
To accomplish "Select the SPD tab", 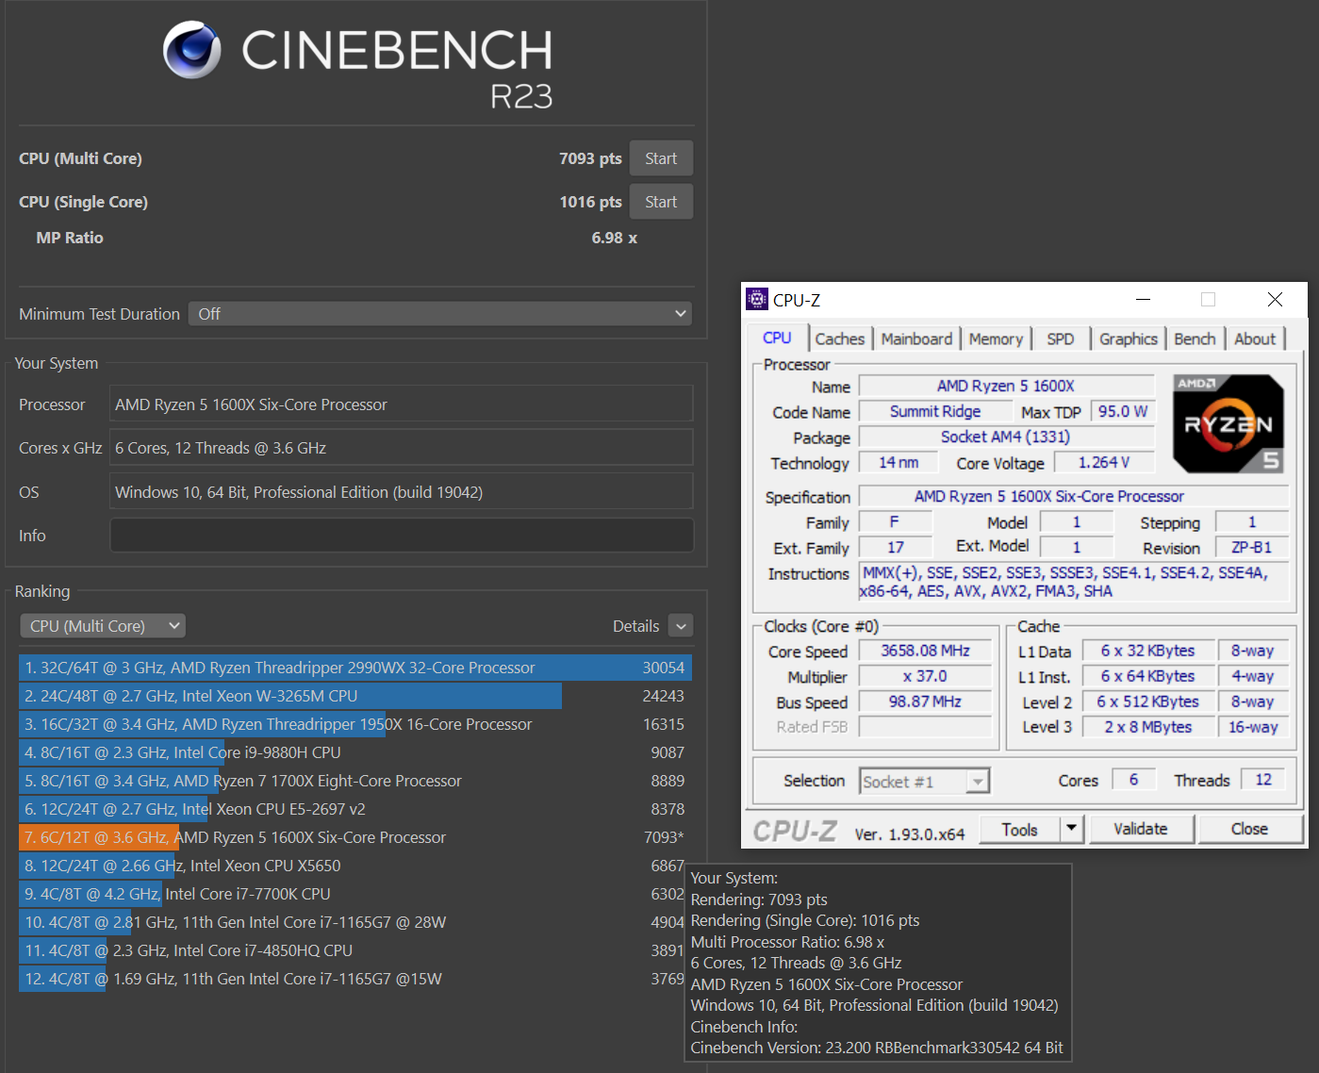I will 1061,338.
